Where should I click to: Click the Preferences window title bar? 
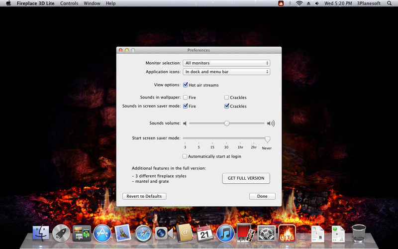click(199, 50)
